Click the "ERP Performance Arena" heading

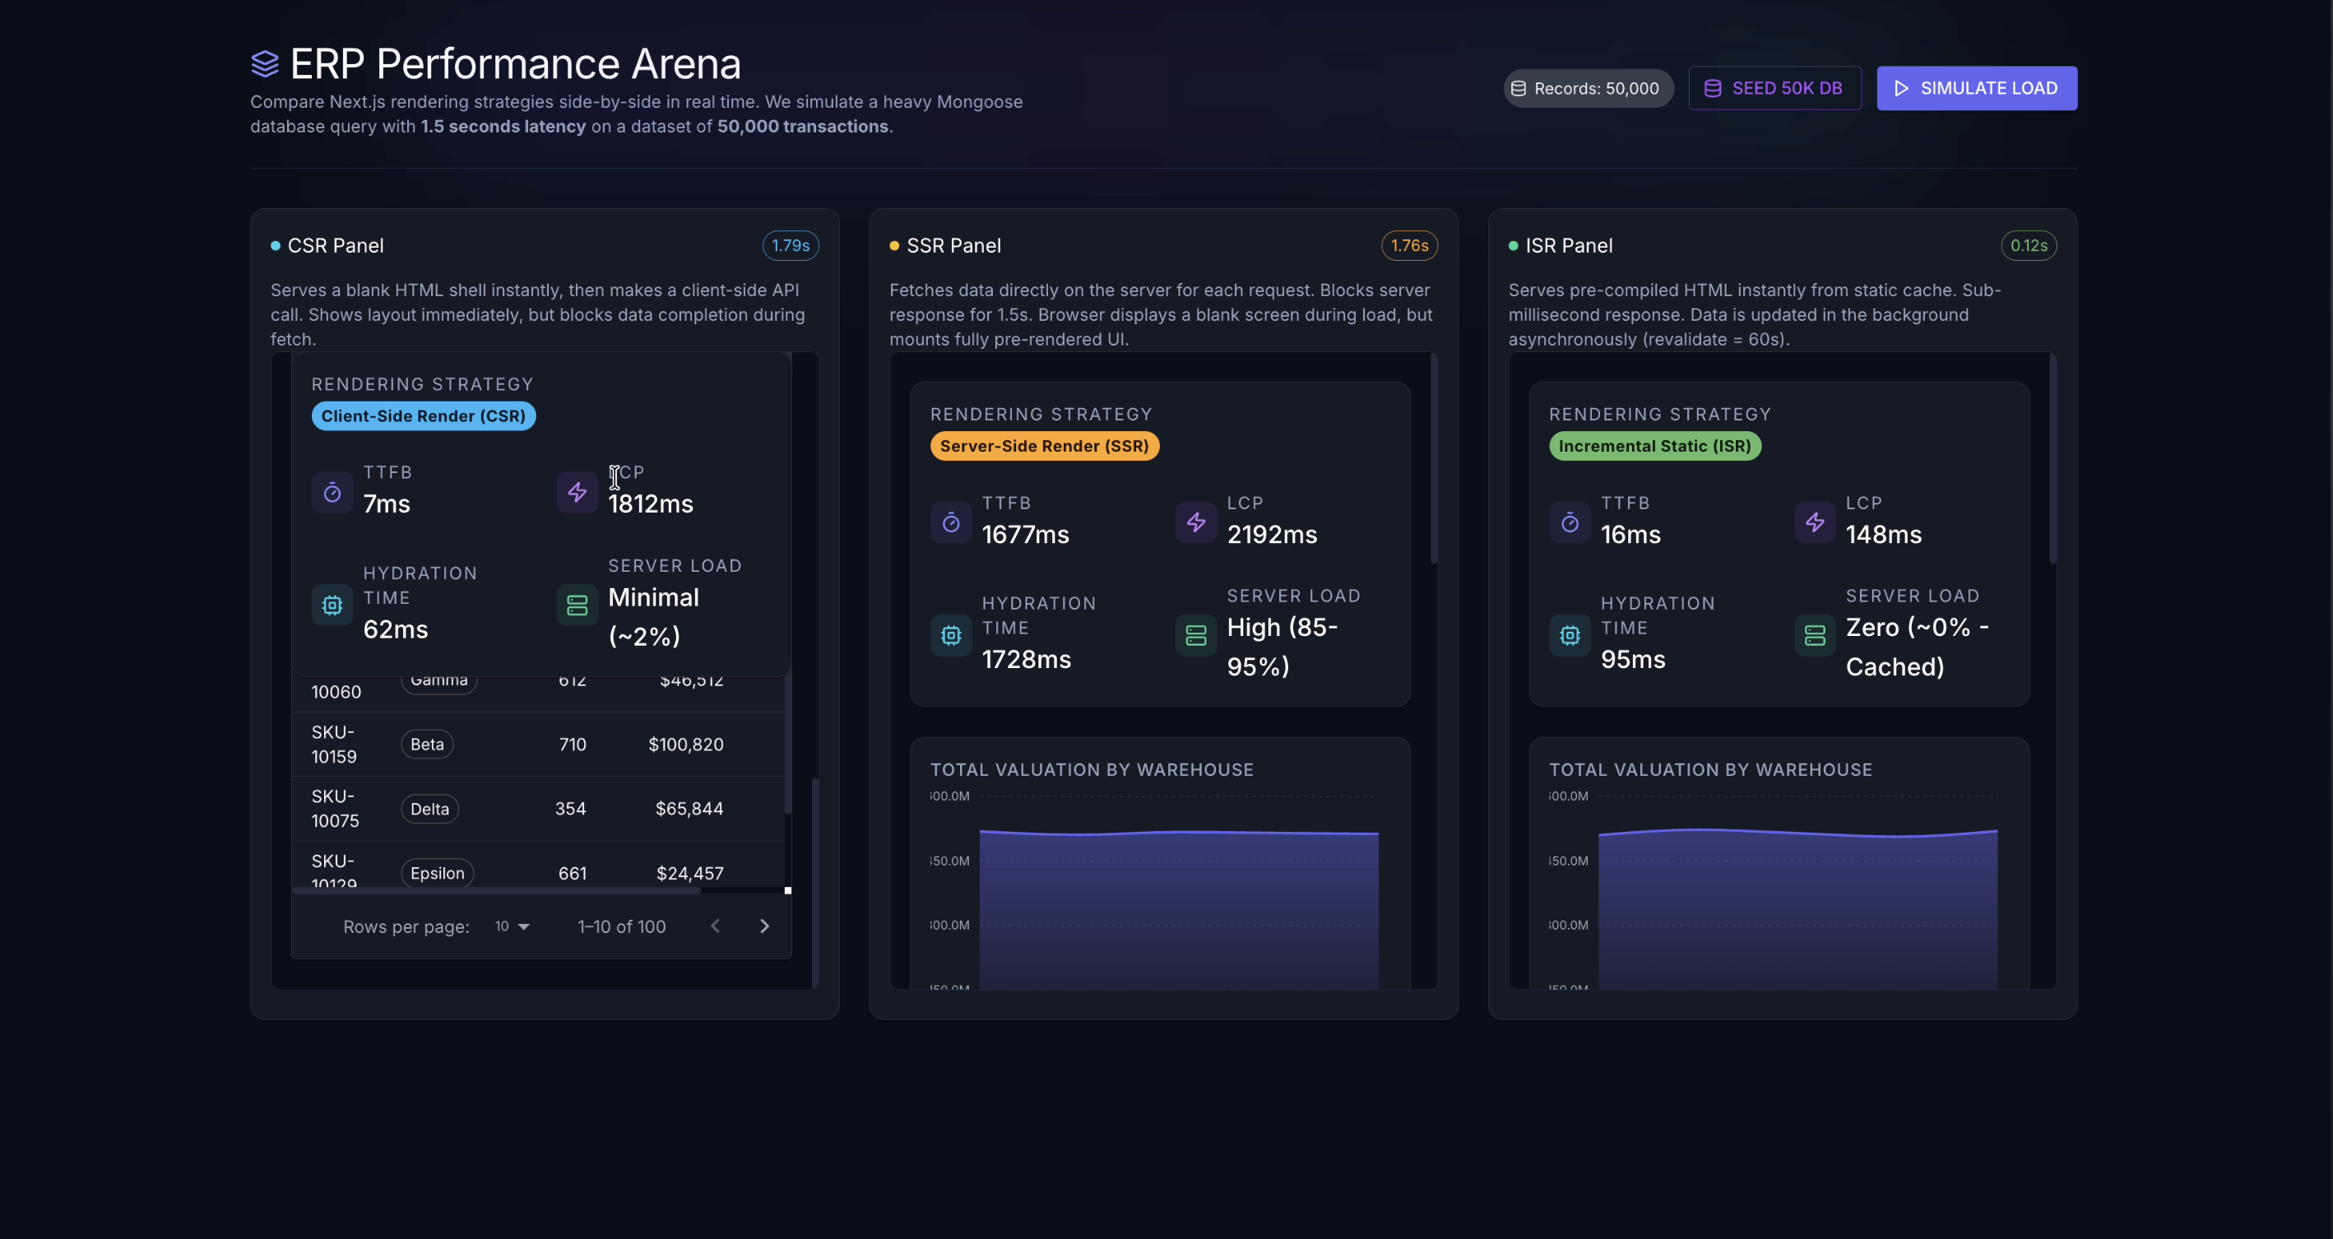click(515, 63)
